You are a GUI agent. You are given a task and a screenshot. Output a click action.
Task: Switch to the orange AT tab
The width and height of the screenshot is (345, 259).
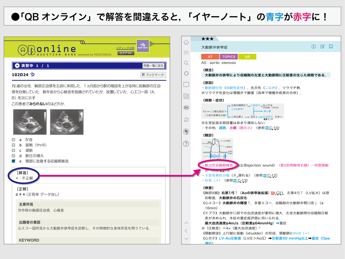pos(210,57)
